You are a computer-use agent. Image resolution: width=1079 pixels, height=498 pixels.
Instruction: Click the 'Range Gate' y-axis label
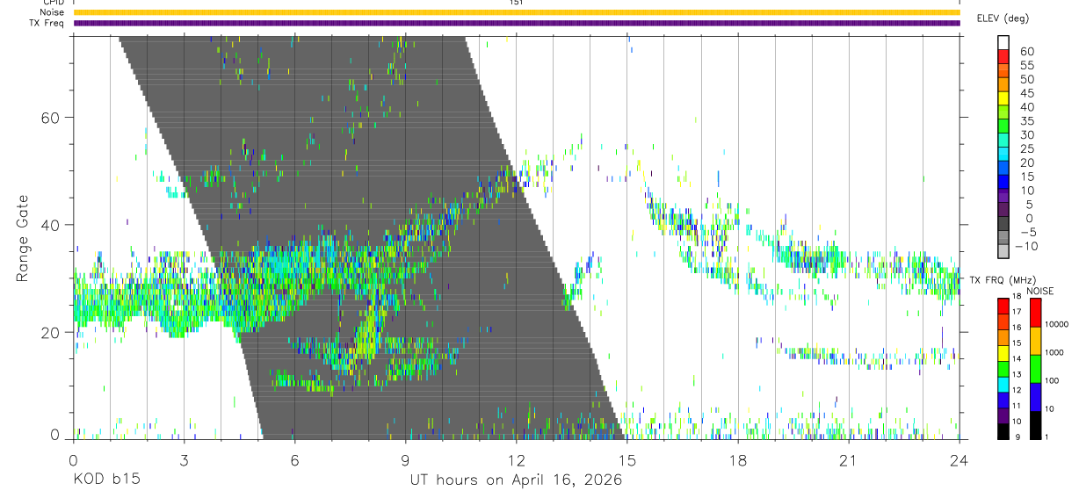(21, 237)
